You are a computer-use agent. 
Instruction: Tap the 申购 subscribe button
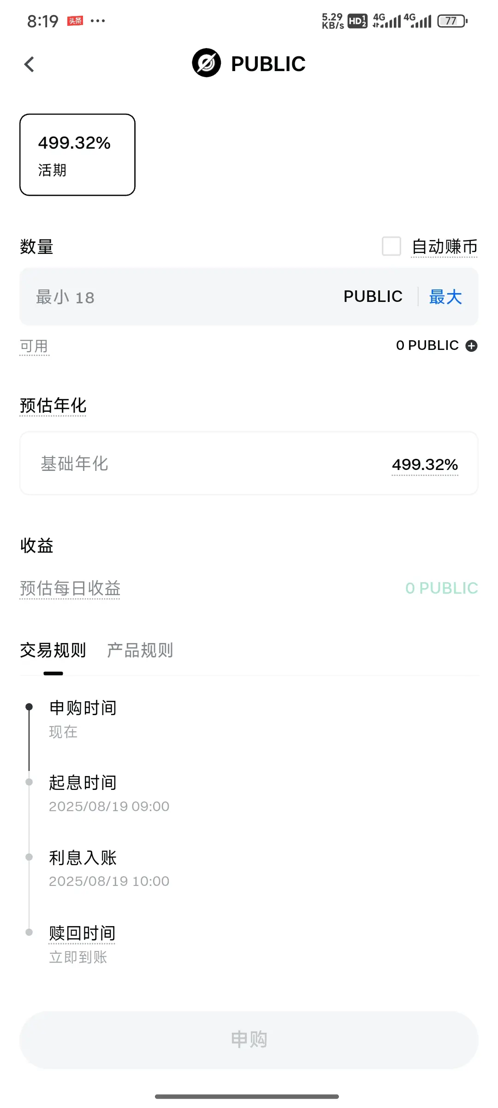point(249,1040)
